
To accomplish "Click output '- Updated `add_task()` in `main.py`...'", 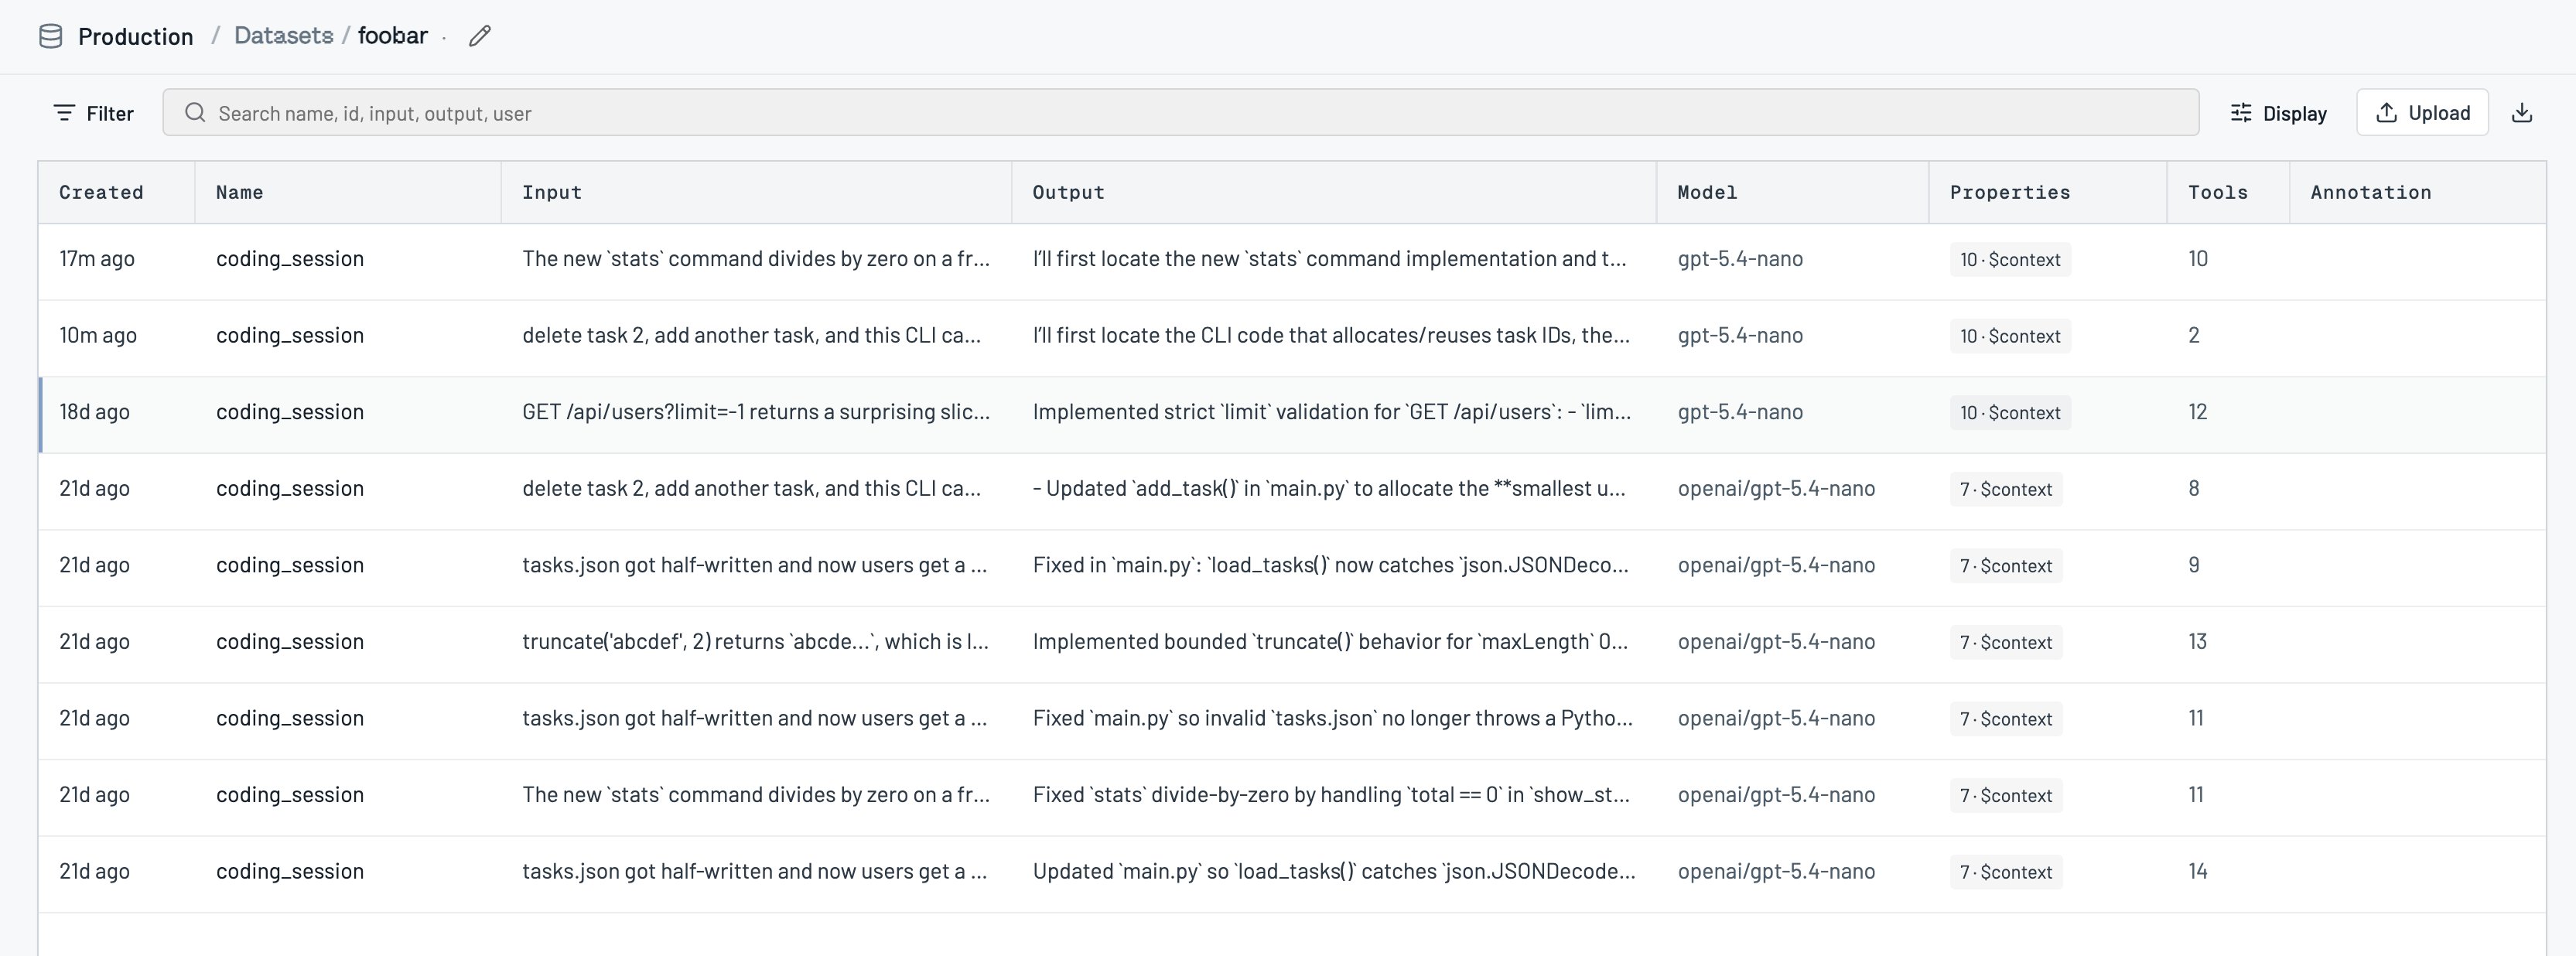I will [x=1329, y=489].
